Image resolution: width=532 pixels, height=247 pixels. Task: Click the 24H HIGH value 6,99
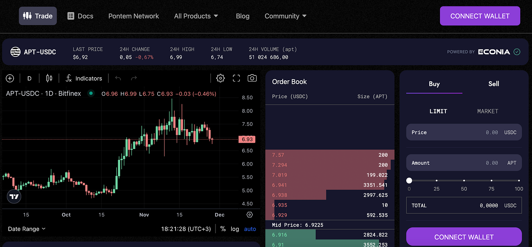point(176,57)
